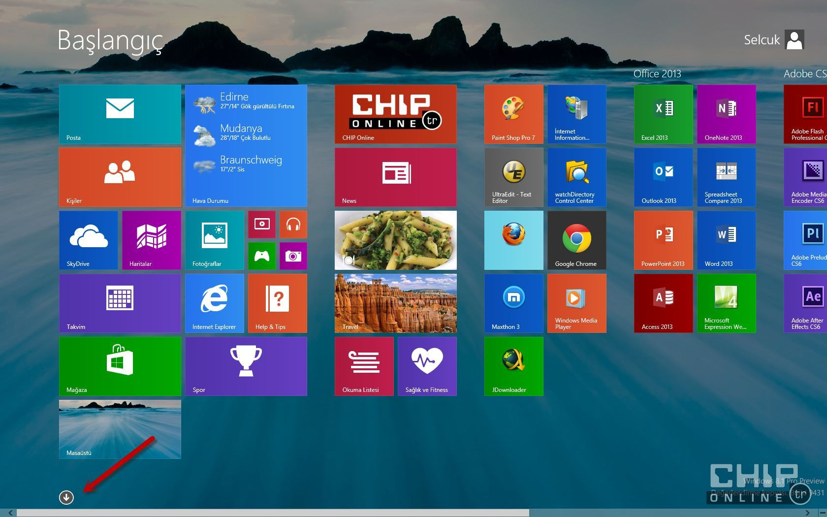827x517 pixels.
Task: Open Spreadsheet Compare 2013
Action: point(727,177)
